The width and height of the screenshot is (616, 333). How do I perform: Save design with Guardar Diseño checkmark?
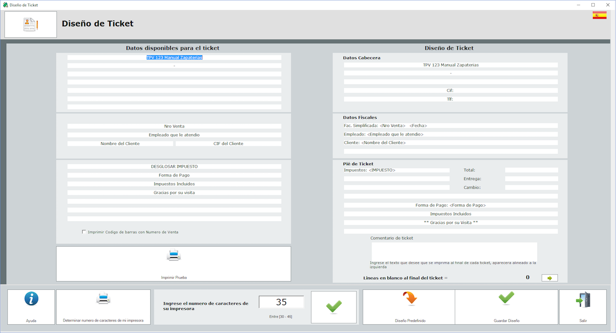point(506,298)
